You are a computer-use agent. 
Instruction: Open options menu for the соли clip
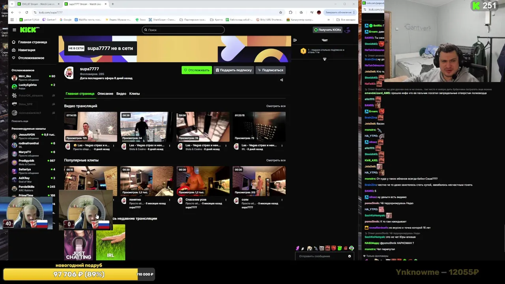(x=282, y=200)
